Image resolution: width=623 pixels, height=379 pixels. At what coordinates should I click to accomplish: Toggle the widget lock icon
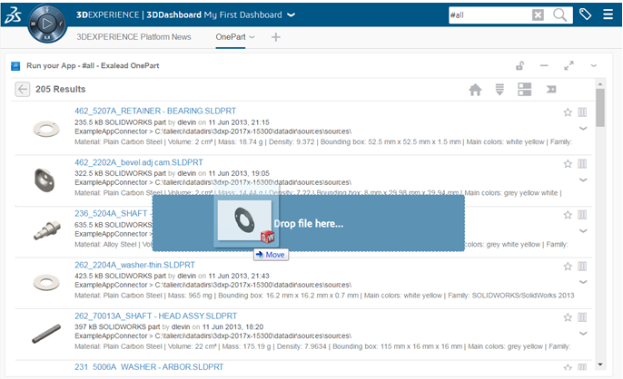[519, 65]
